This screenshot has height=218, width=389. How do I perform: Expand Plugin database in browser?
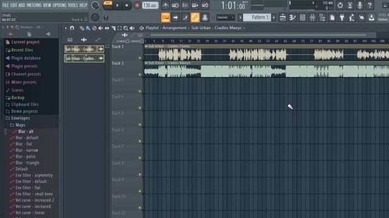pyautogui.click(x=26, y=58)
